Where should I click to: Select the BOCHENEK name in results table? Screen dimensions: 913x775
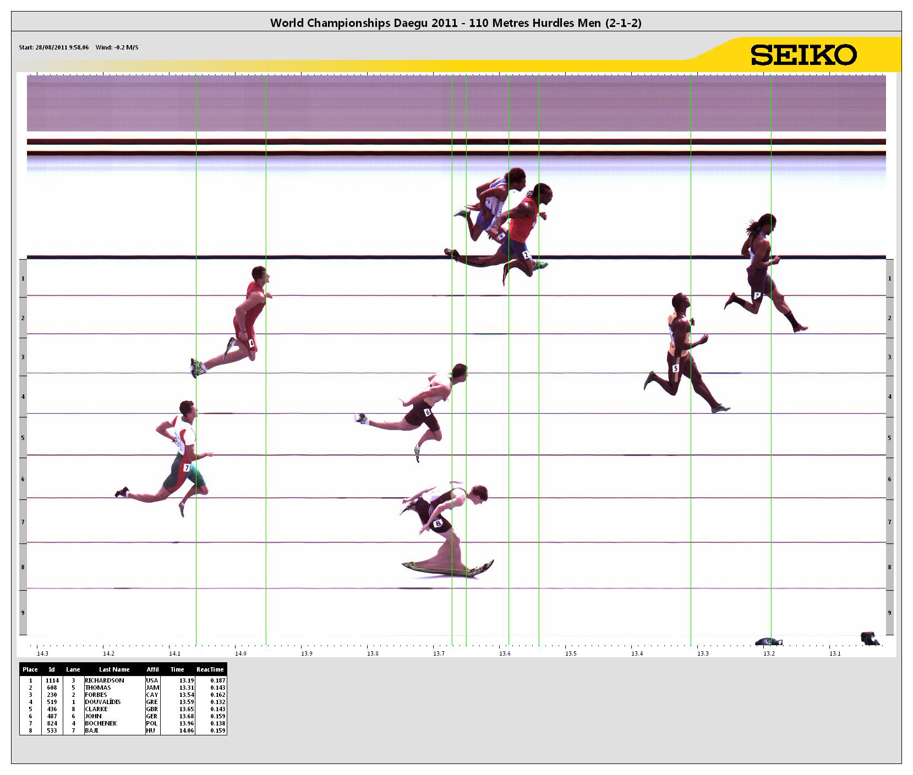(x=101, y=723)
